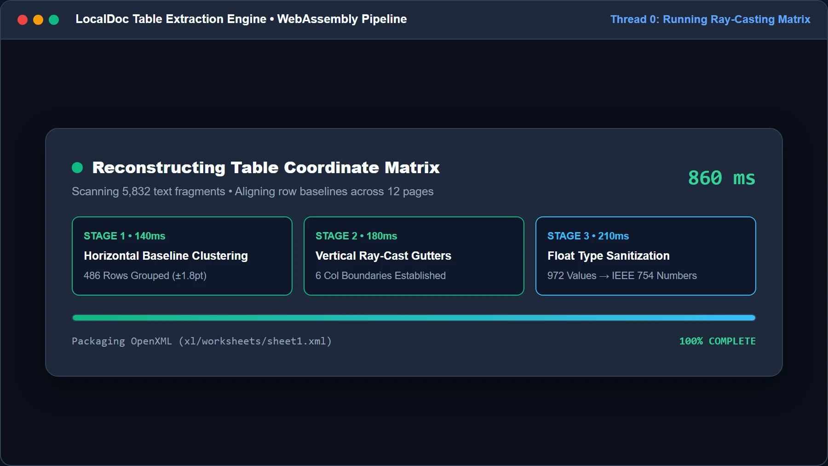Viewport: 828px width, 466px height.
Task: Click the STAGE 3 • 210ms label
Action: click(588, 236)
